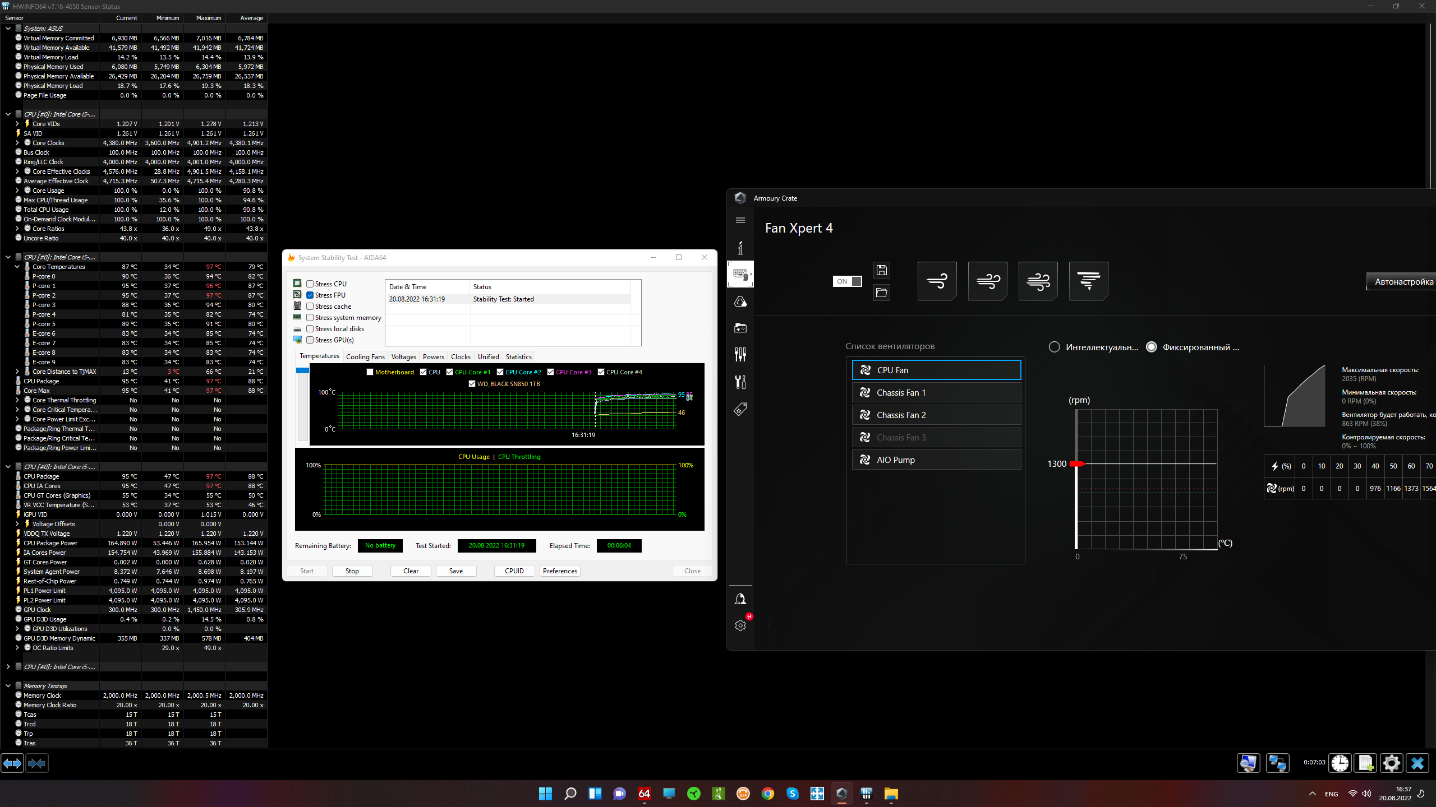Click the Clear button in AIDA64

pyautogui.click(x=411, y=571)
